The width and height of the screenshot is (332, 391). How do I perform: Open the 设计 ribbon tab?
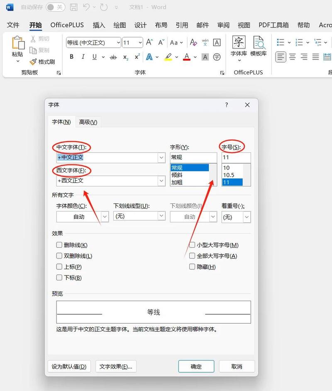pos(140,25)
